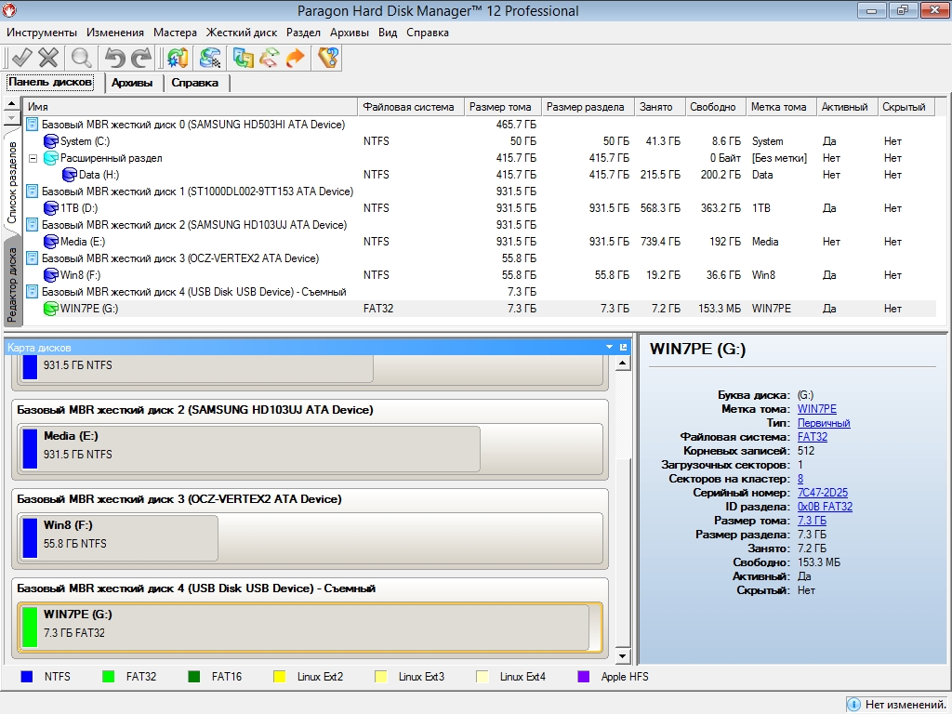Click the '0x0B FAT32' partition ID link

[x=825, y=507]
